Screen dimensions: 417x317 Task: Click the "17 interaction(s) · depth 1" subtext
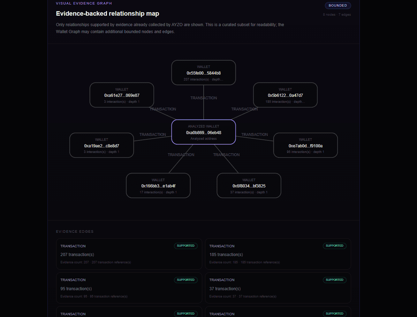(158, 192)
